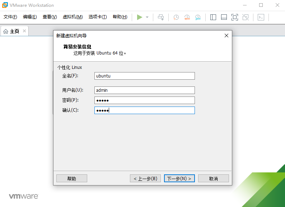The height and width of the screenshot is (207, 285).
Task: Open the power options dropdown arrow
Action: tap(147, 17)
